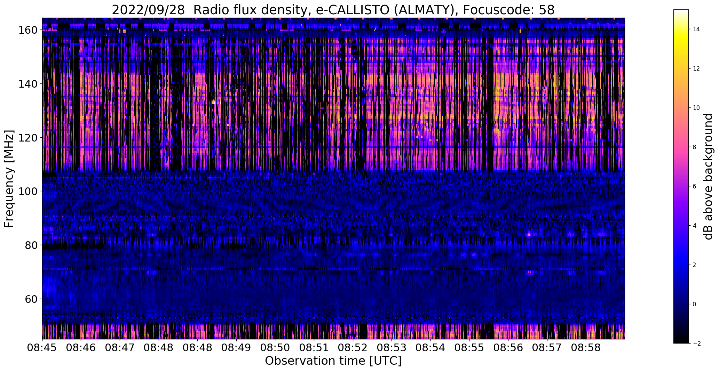Click the colorbar tick labeled 6

tap(694, 186)
